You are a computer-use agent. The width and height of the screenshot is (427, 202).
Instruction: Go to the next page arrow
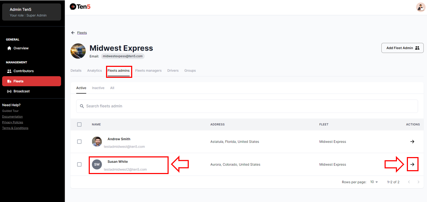(419, 182)
